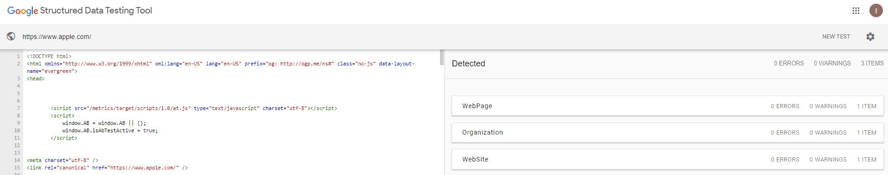Click the <head> tag line
Image resolution: width=888 pixels, height=175 pixels.
point(36,78)
